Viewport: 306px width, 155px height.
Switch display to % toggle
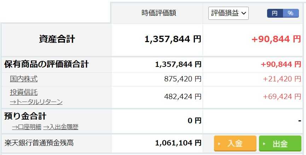pyautogui.click(x=291, y=13)
